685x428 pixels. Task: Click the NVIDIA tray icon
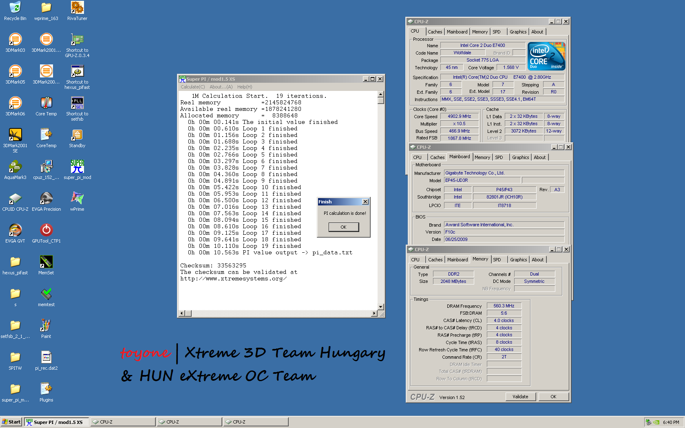(656, 422)
